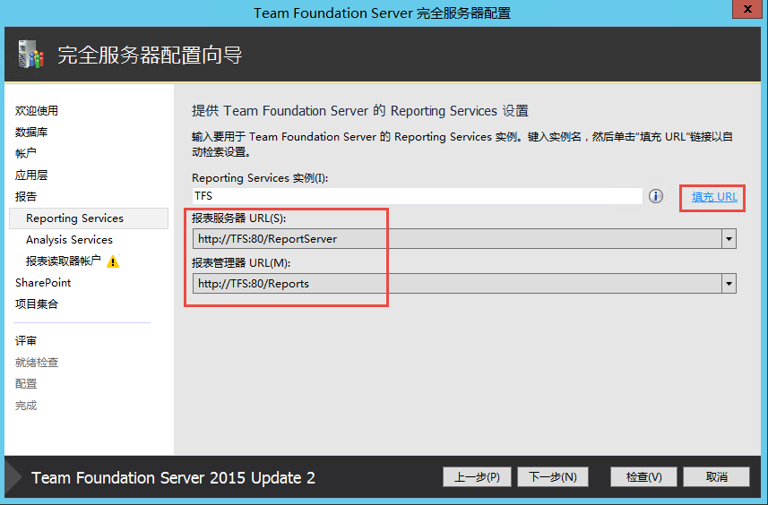Click the http://TFS:80/Reports combo box
The image size is (768, 505).
point(464,284)
